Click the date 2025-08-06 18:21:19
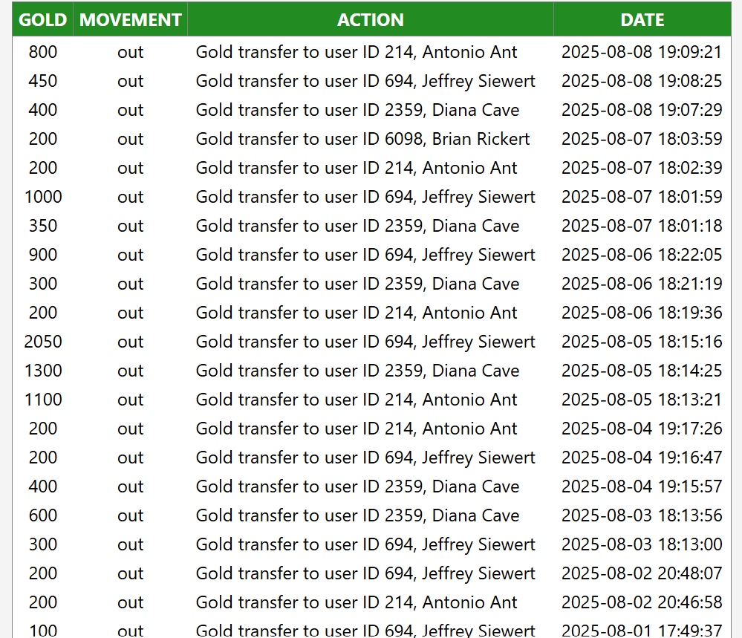The width and height of the screenshot is (742, 638). (x=642, y=284)
